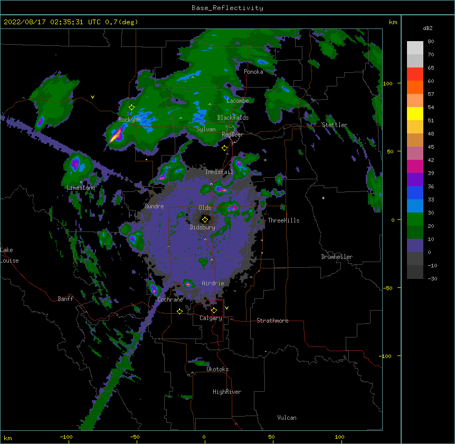Click the Innisfail city label
The width and height of the screenshot is (455, 444).
(x=219, y=172)
